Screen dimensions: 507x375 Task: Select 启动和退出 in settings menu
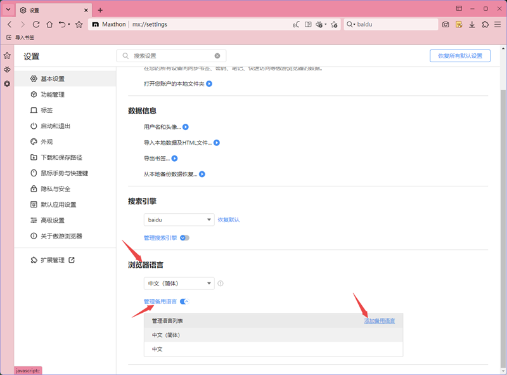65,126
